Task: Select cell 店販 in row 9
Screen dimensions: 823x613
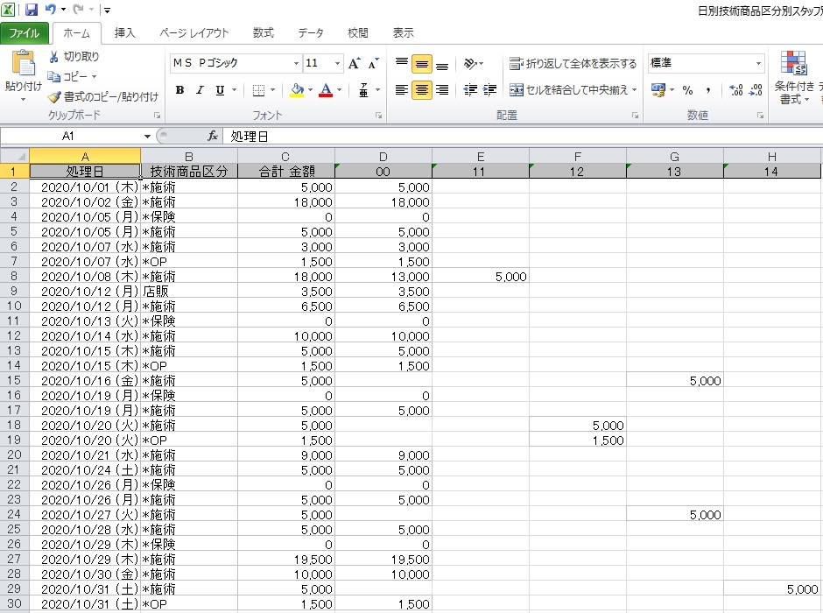Action: click(189, 291)
